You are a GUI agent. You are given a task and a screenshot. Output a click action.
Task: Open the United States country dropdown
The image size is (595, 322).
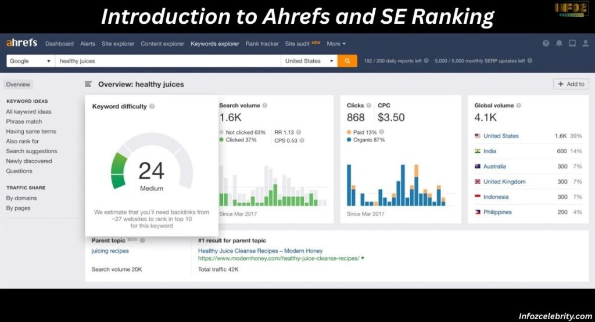(x=309, y=61)
